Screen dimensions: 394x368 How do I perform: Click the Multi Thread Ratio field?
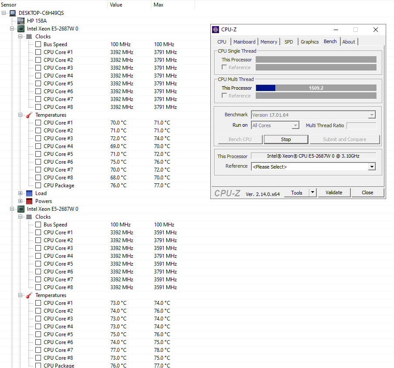click(x=361, y=125)
